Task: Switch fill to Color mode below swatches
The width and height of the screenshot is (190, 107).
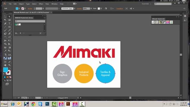Action: (5, 77)
